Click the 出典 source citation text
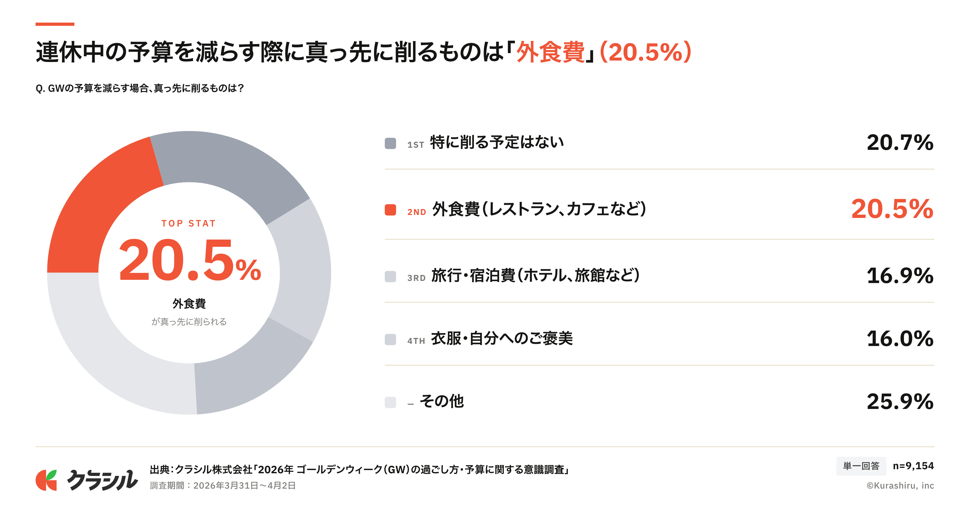The height and width of the screenshot is (512, 970). [359, 469]
